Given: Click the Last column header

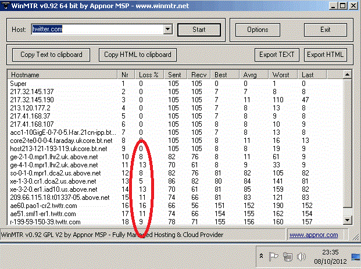Looking at the screenshot, I should (312, 75).
